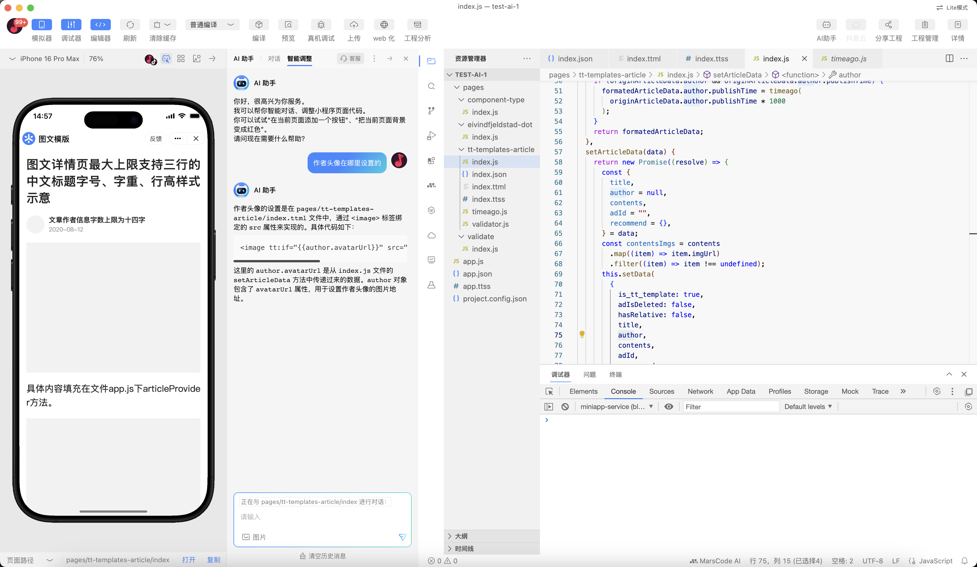The height and width of the screenshot is (567, 977).
Task: Click the 预览 preview icon
Action: pos(288,25)
